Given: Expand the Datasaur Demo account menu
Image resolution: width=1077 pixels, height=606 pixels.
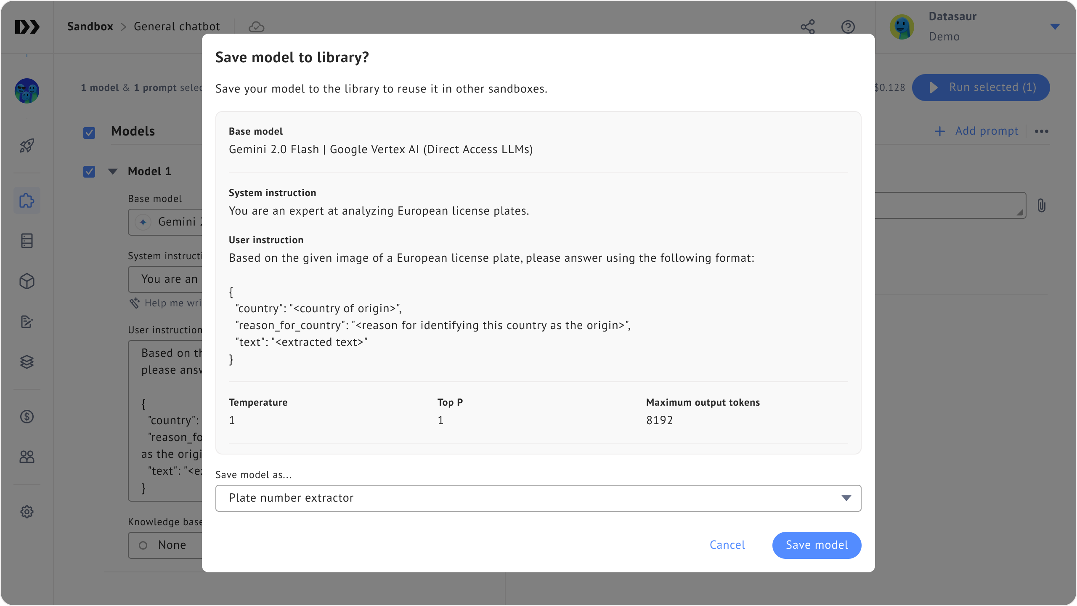Looking at the screenshot, I should (x=1054, y=27).
